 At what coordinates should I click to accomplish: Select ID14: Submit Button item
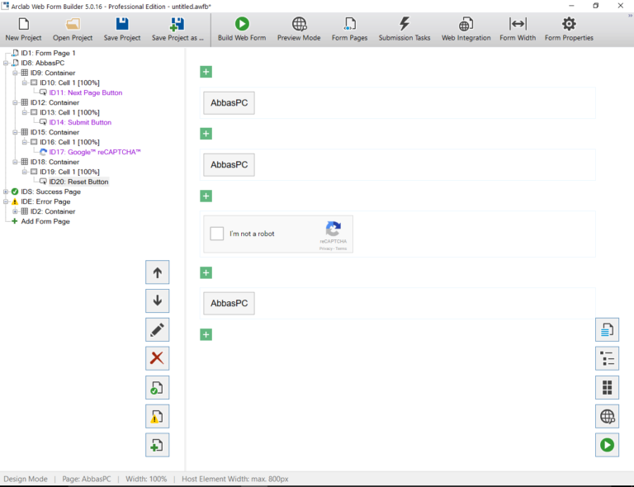coord(80,122)
